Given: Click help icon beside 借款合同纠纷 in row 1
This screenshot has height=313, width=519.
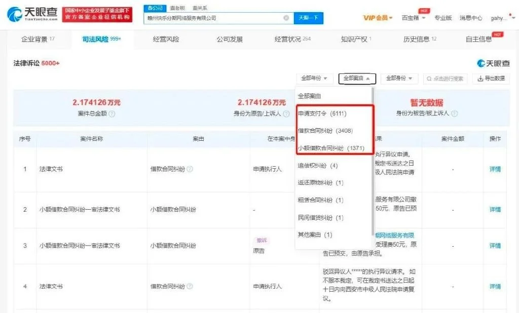Looking at the screenshot, I should [x=190, y=169].
